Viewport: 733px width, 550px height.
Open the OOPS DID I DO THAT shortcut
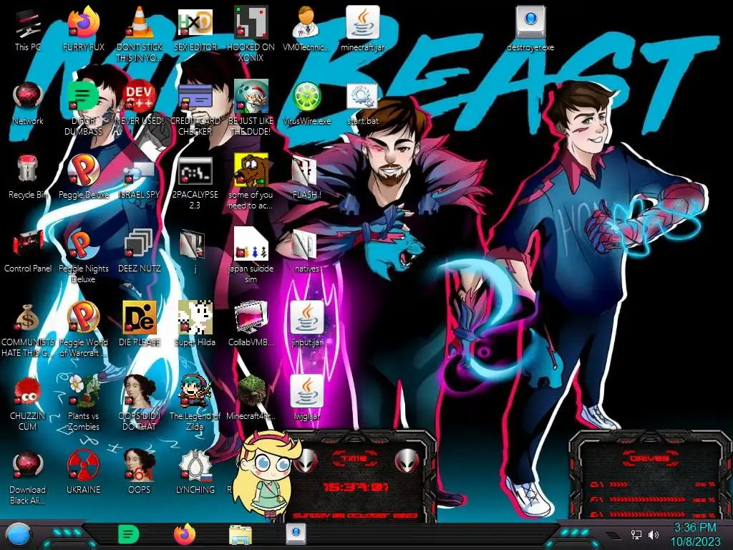pos(139,402)
